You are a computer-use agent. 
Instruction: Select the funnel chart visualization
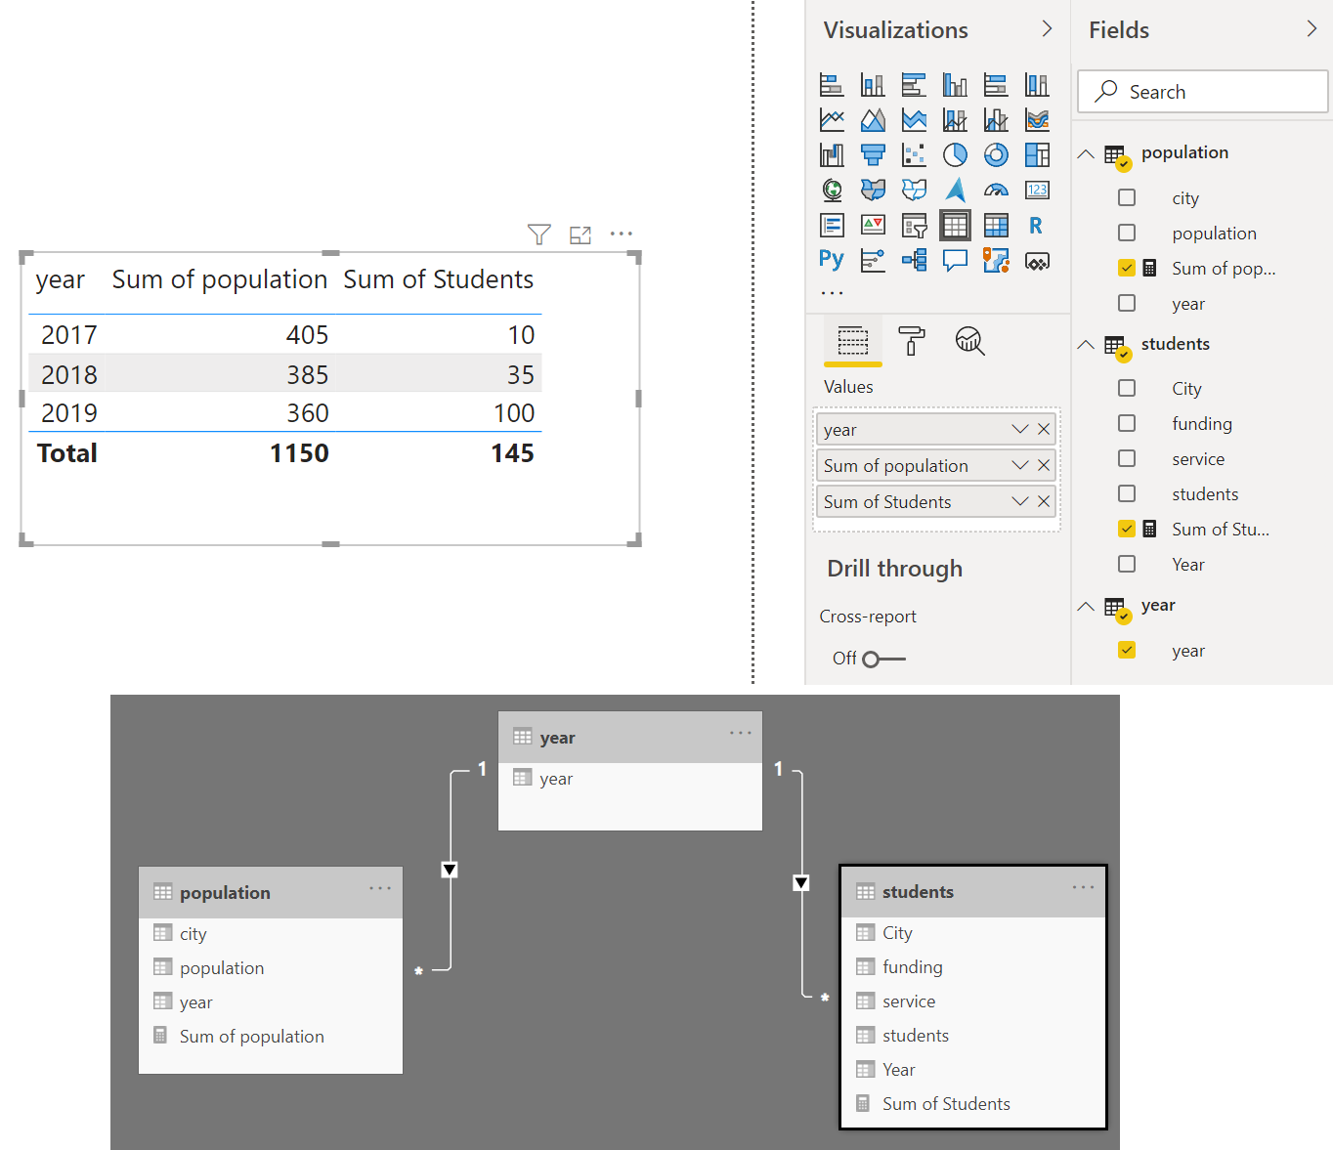[873, 155]
